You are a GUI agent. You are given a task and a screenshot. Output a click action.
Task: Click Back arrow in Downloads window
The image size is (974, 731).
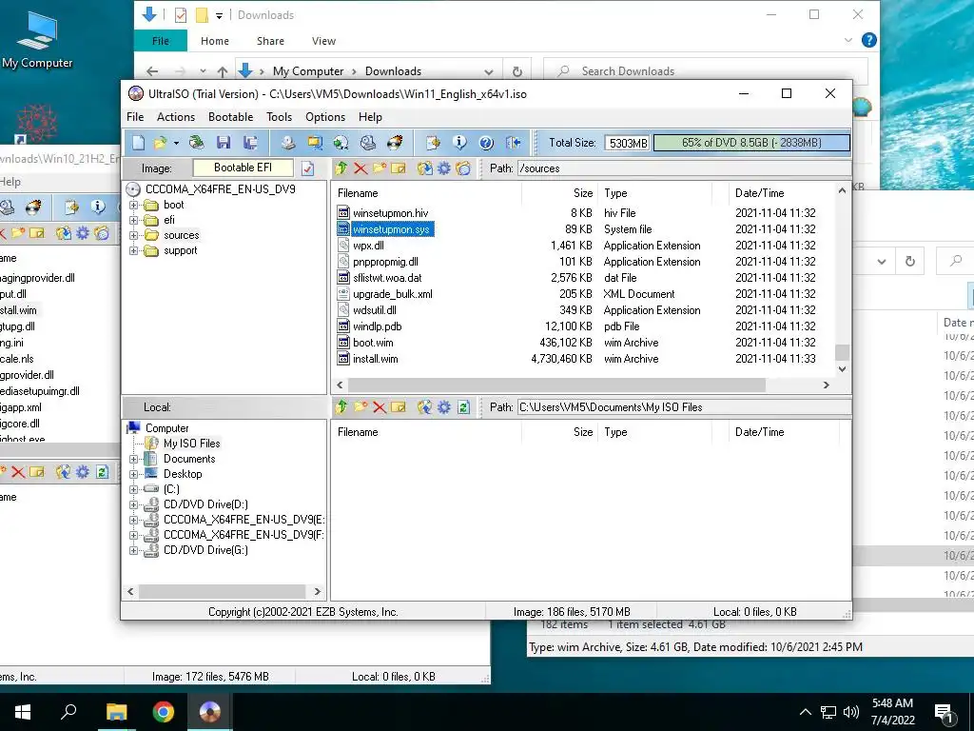pyautogui.click(x=152, y=71)
